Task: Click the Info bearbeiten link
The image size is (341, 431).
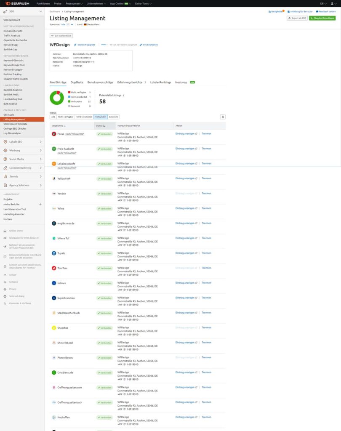Action: (149, 45)
